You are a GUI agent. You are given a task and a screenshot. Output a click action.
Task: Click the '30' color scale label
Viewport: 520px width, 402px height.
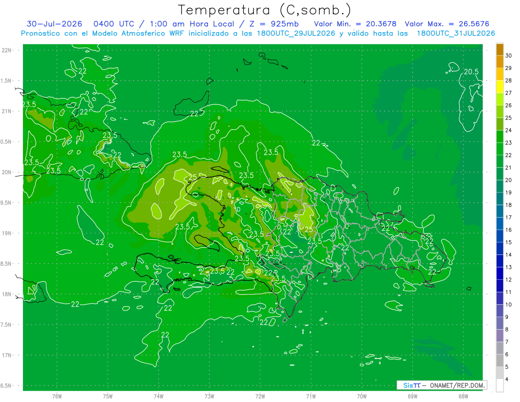pyautogui.click(x=509, y=56)
